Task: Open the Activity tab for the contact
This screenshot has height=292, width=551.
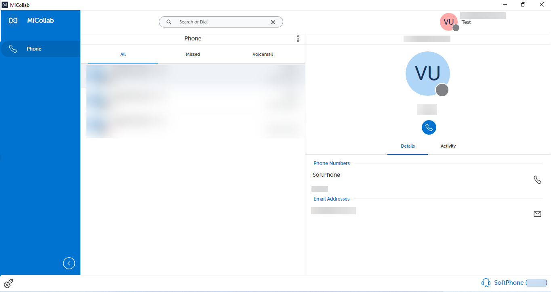Action: (448, 146)
